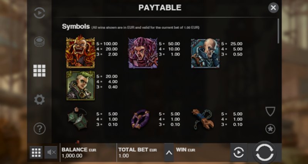The width and height of the screenshot is (308, 164).
Task: Click the green mohawk character symbol
Action: 80,86
